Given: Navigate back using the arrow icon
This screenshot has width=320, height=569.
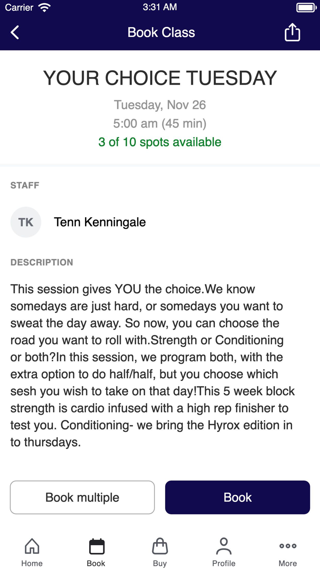Looking at the screenshot, I should tap(14, 32).
